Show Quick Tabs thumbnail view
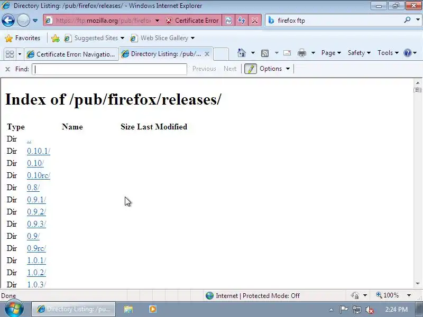 pyautogui.click(x=10, y=54)
